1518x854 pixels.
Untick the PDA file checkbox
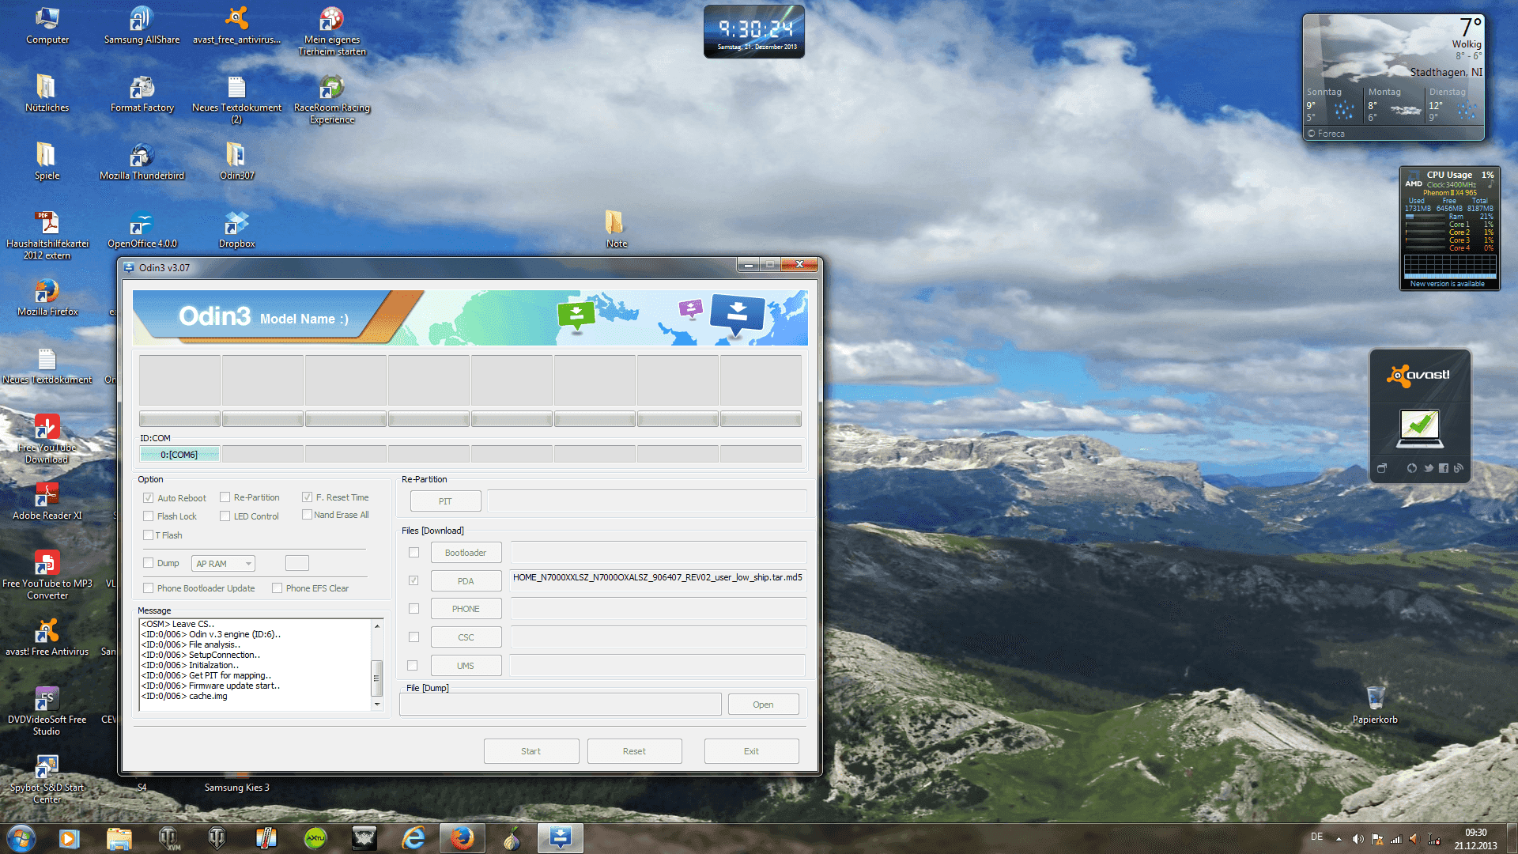(x=413, y=580)
